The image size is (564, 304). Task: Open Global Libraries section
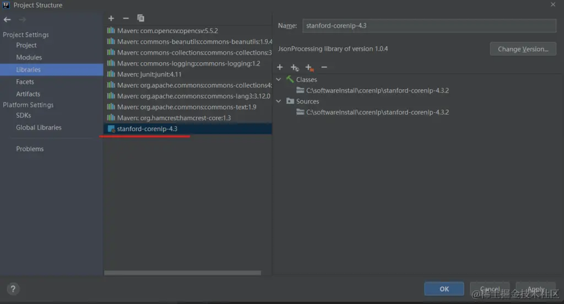39,128
